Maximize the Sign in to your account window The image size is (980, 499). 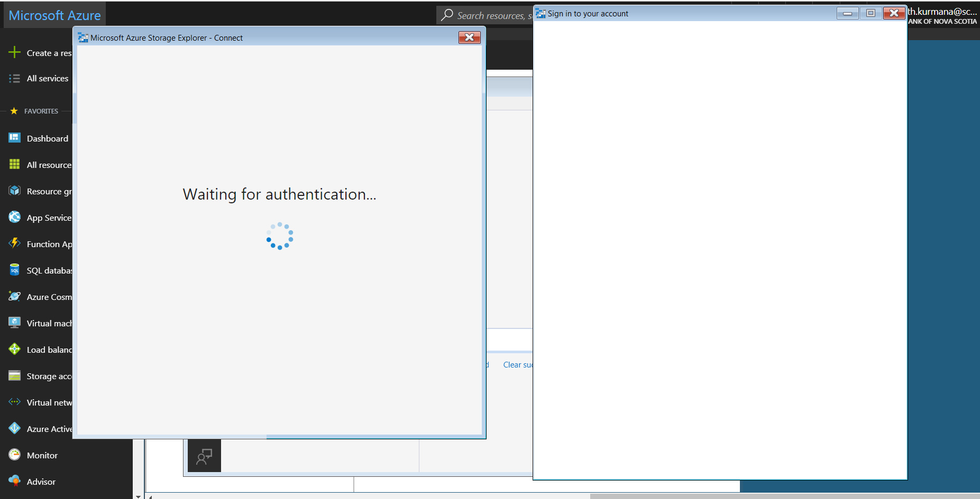pyautogui.click(x=871, y=13)
